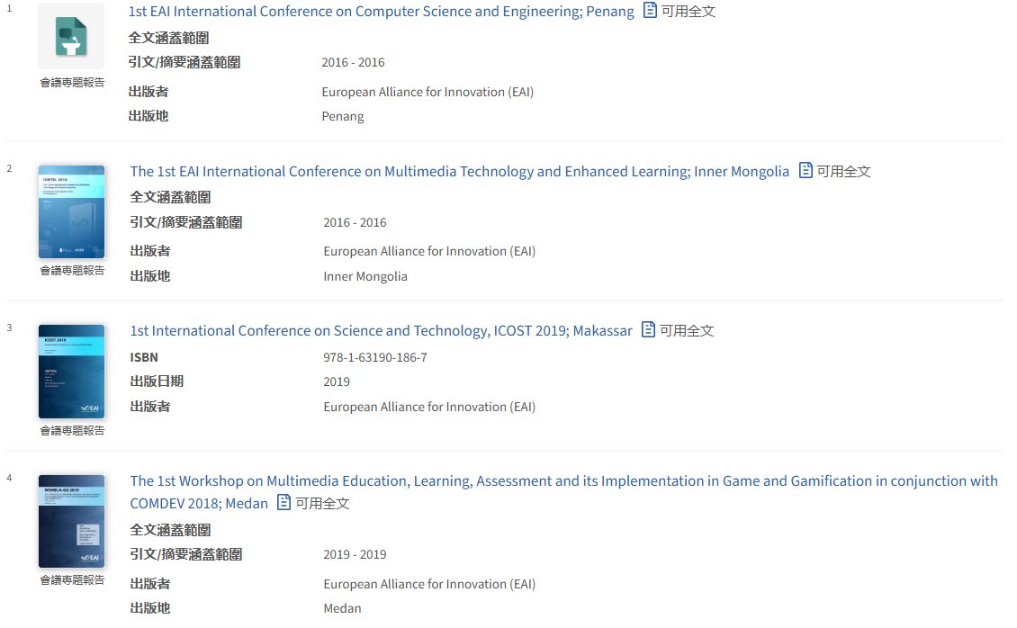Select the placeholder conference icon of result 1
Viewport: 1017px width, 628px height.
71,37
